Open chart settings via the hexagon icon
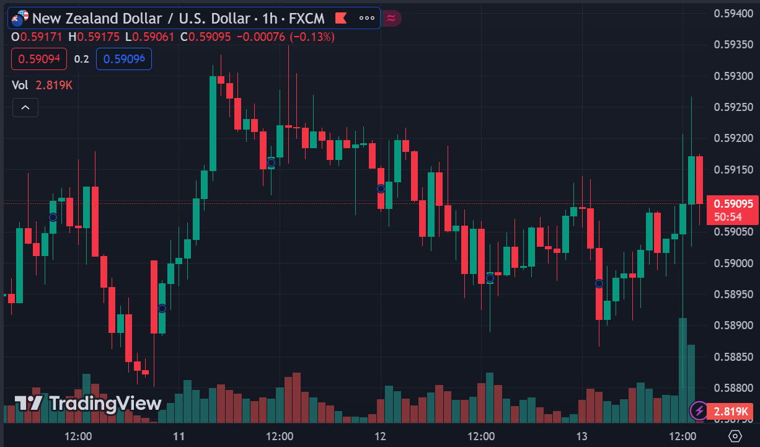 pos(735,436)
